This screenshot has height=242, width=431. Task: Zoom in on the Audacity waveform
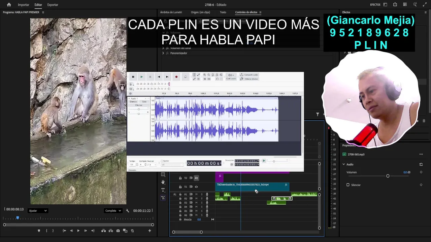204,75
